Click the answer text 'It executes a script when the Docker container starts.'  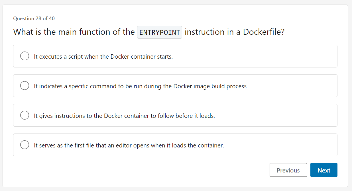103,57
